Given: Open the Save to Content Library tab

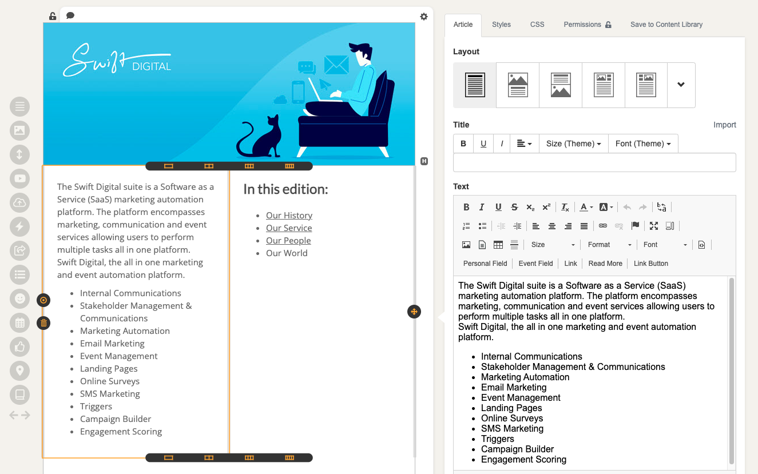Looking at the screenshot, I should [x=666, y=25].
